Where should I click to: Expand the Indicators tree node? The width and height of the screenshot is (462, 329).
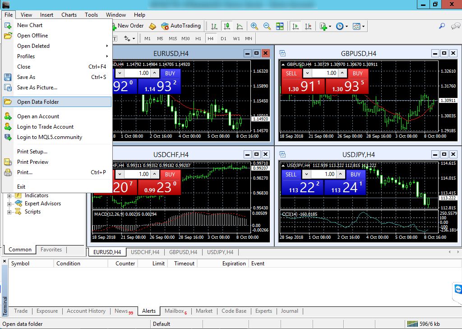(9, 195)
